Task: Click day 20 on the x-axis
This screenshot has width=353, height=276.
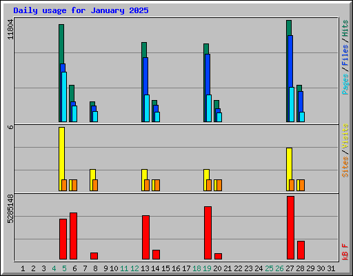Action: point(217,268)
